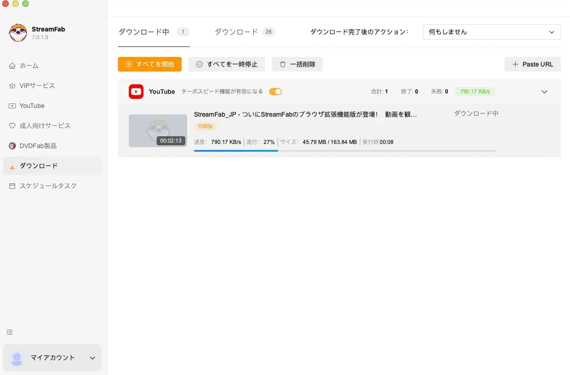Open VIPサービス in the sidebar
Image resolution: width=570 pixels, height=375 pixels.
coord(52,86)
